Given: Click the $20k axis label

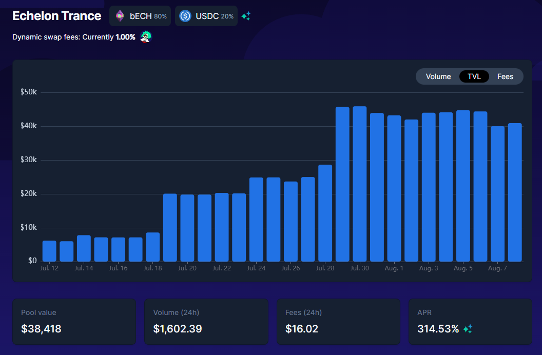Looking at the screenshot, I should coord(28,193).
